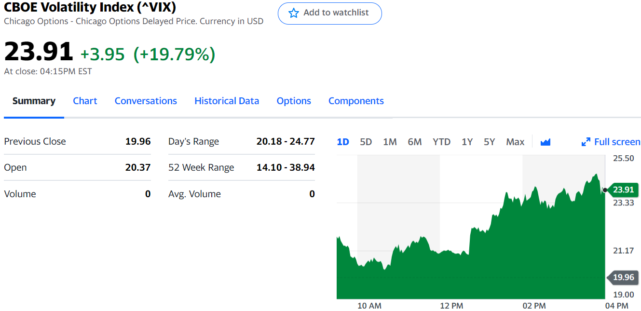Click the 52 Week Range value 14.10 - 38.94
Image resolution: width=641 pixels, height=311 pixels.
pos(286,167)
